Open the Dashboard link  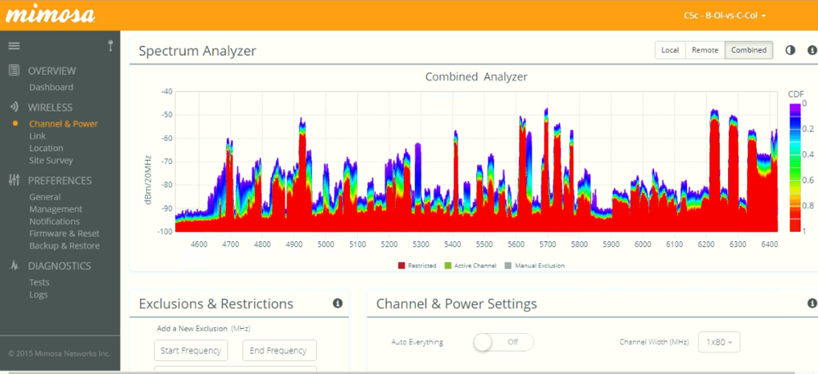tap(51, 87)
